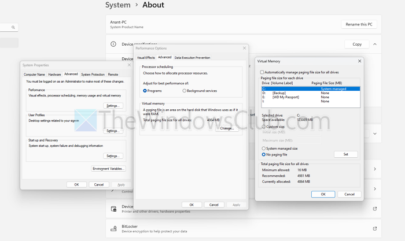Image resolution: width=405 pixels, height=241 pixels.
Task: Close the Virtual Memory dialog
Action: coord(359,61)
